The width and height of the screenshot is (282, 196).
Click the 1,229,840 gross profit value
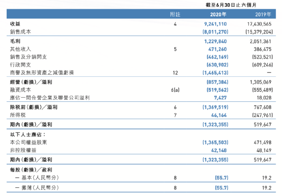coord(215,41)
